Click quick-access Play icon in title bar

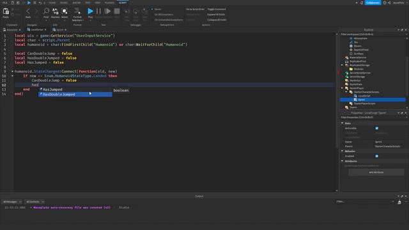click(x=29, y=3)
